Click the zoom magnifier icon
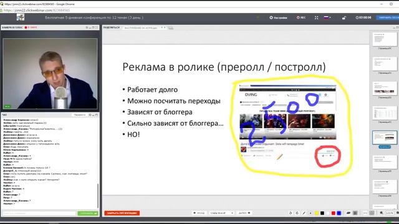 382,213
